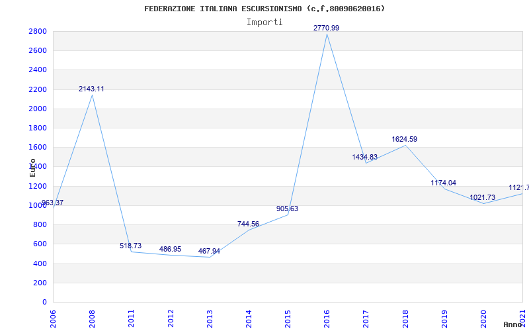Select the 486.95 data label

(170, 250)
